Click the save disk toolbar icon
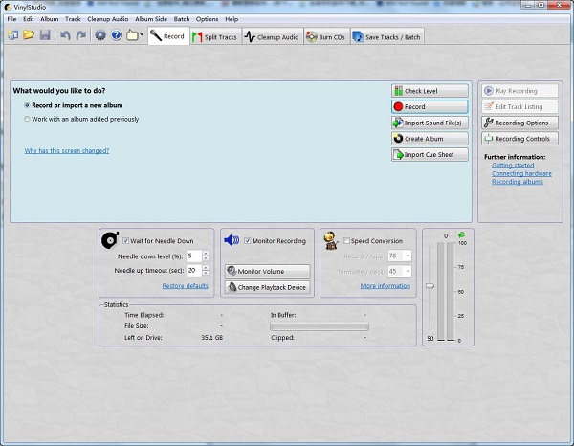 coord(45,36)
